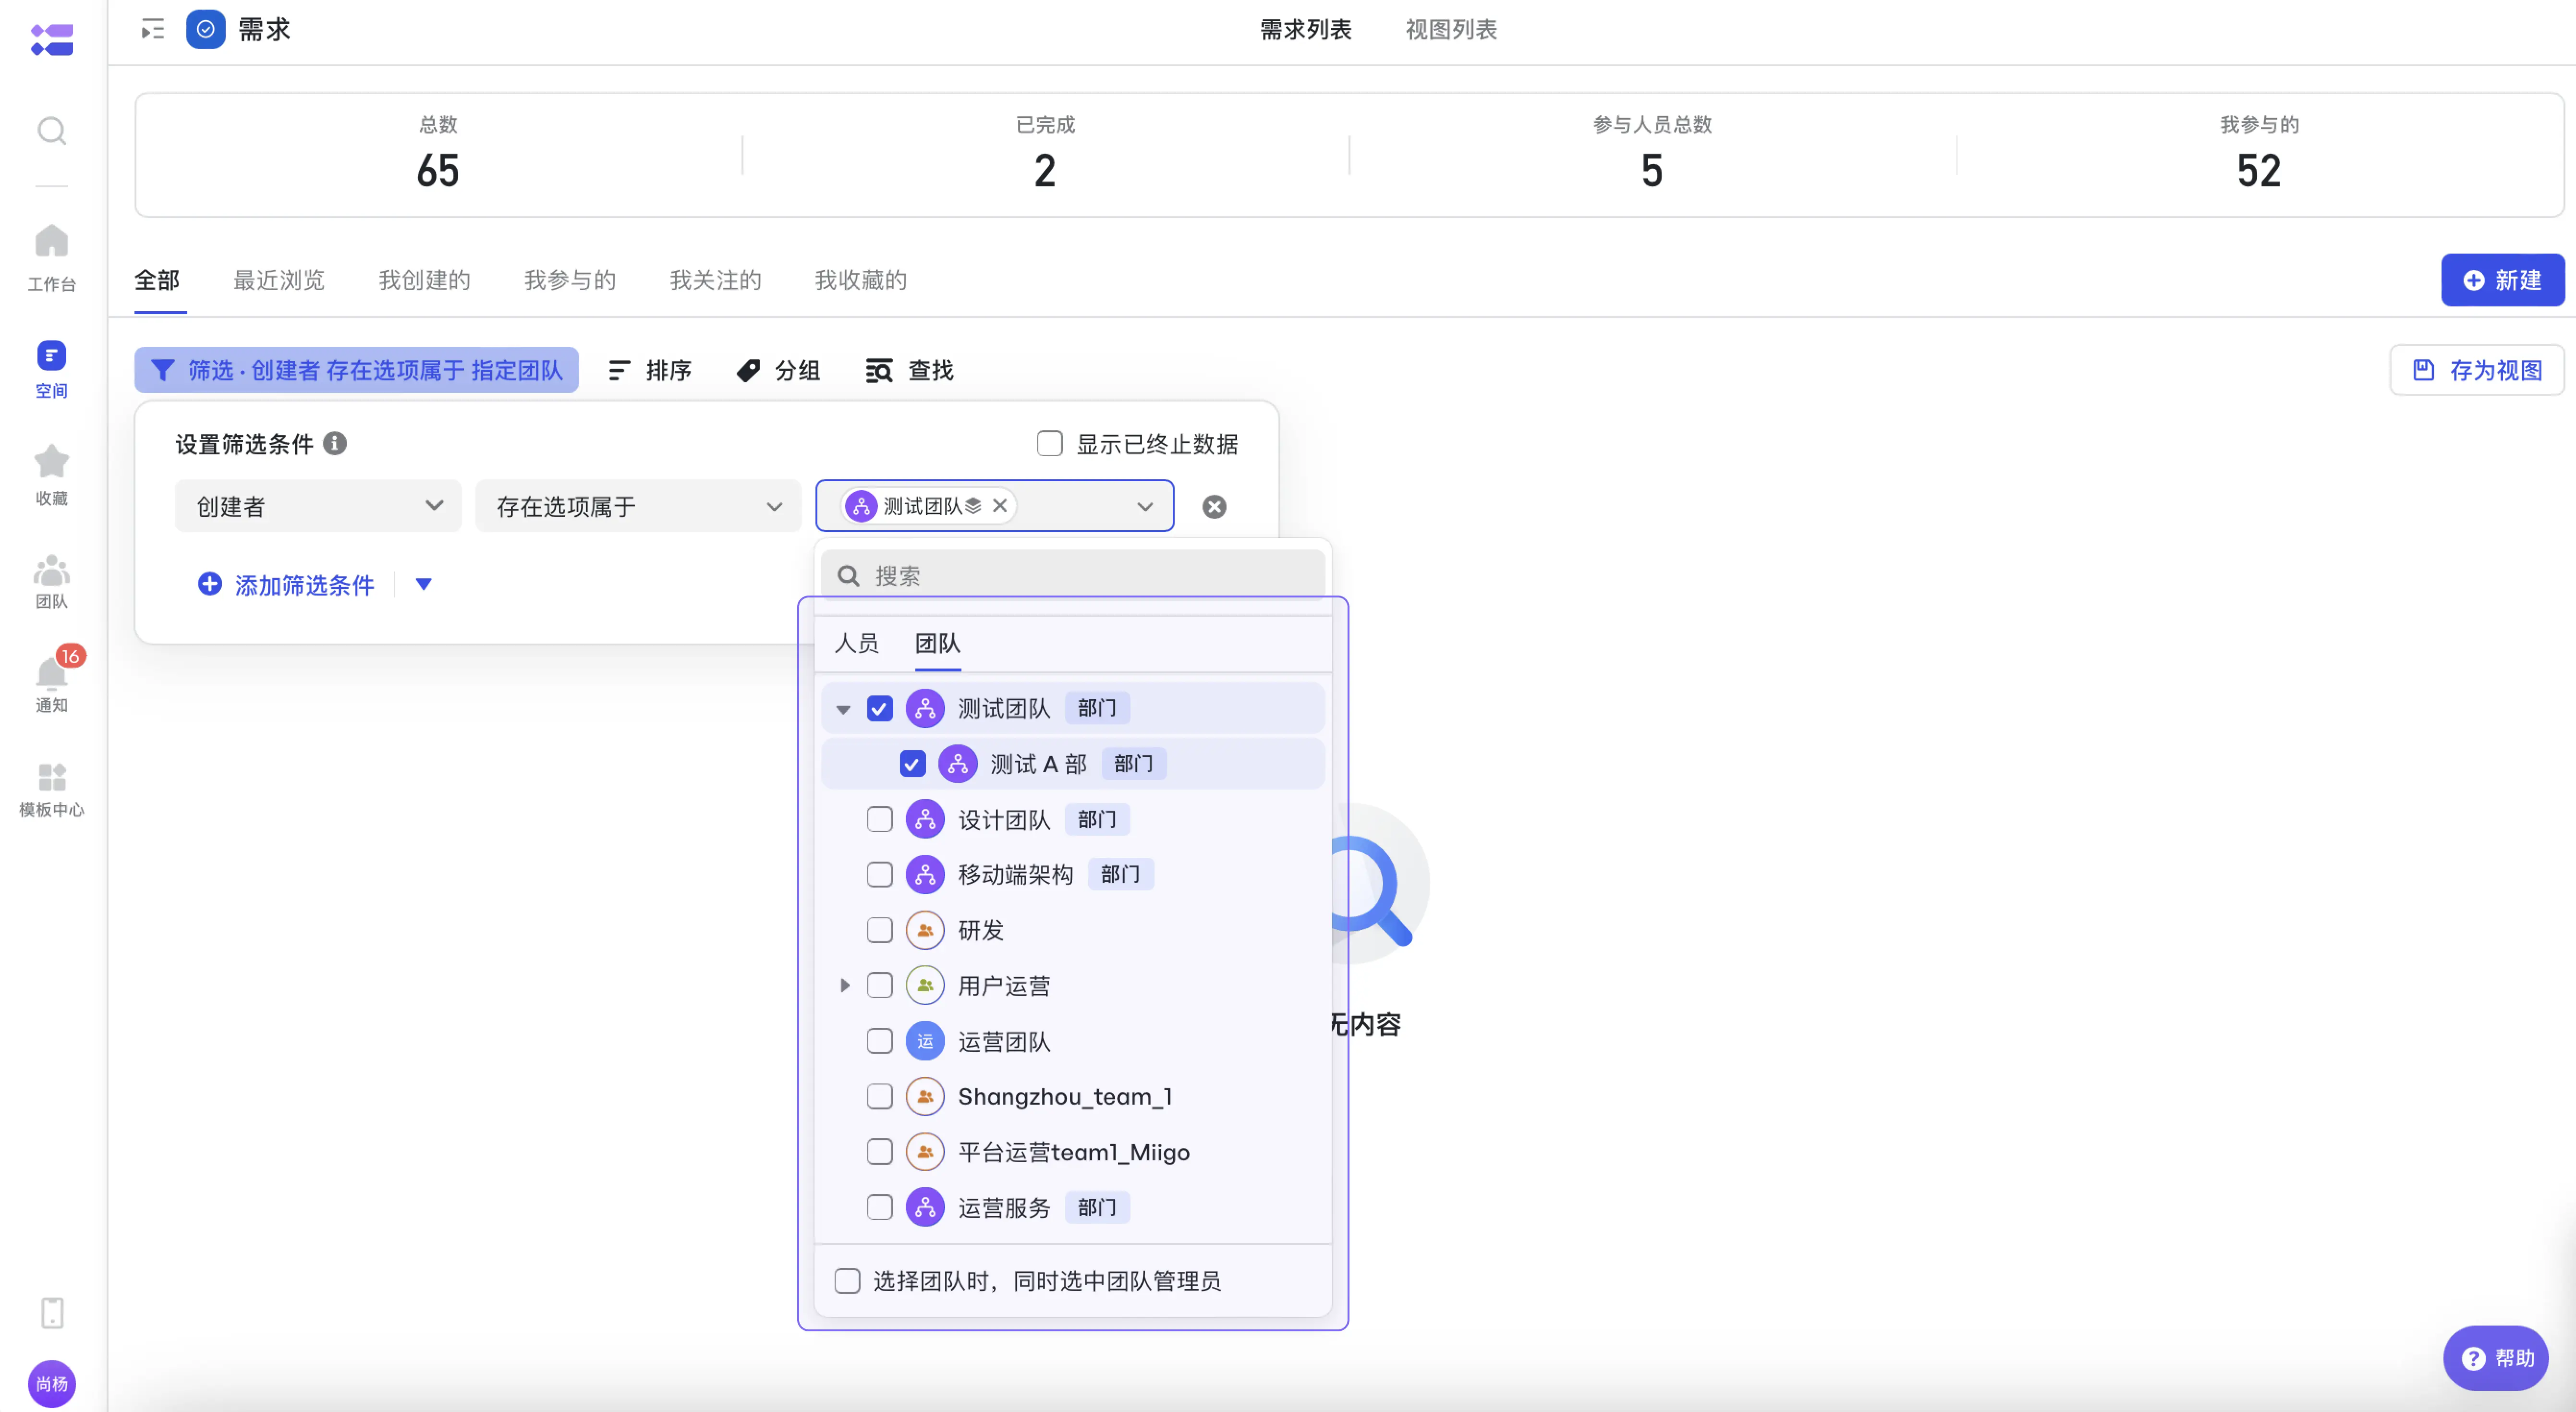Open the 存在选项属于 operator dropdown
The height and width of the screenshot is (1412, 2576).
tap(638, 506)
